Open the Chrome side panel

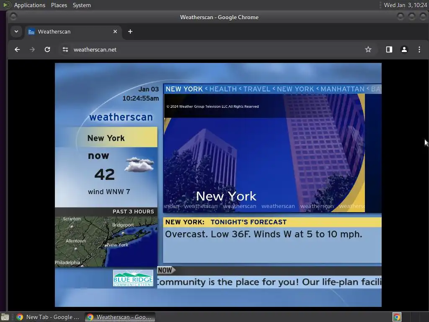389,49
